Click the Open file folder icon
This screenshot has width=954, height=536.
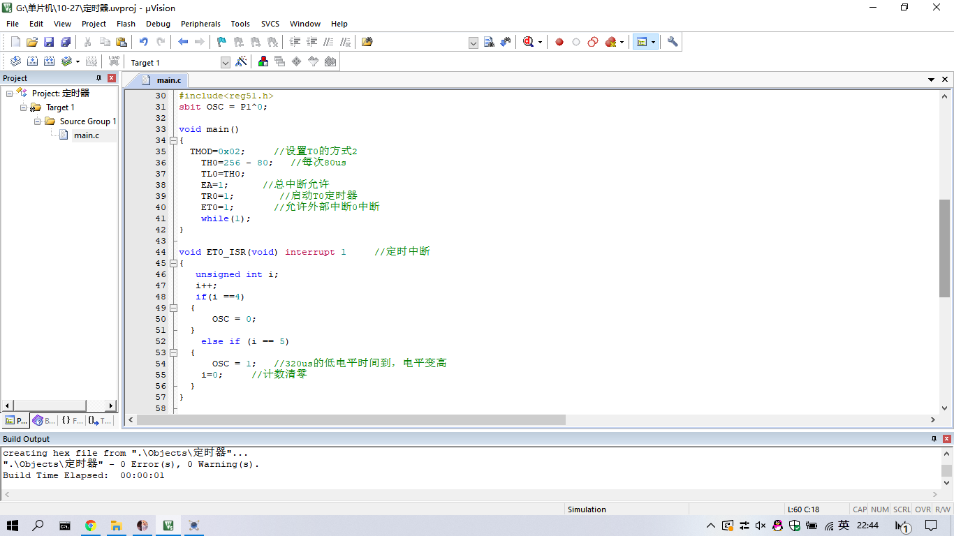click(x=32, y=42)
